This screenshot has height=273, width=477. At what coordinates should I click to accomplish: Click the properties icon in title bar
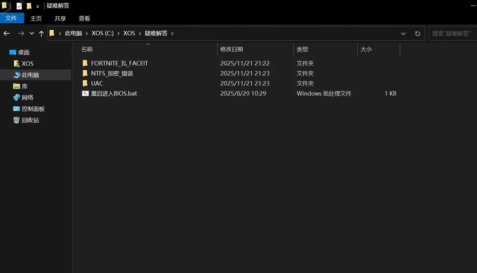click(19, 6)
